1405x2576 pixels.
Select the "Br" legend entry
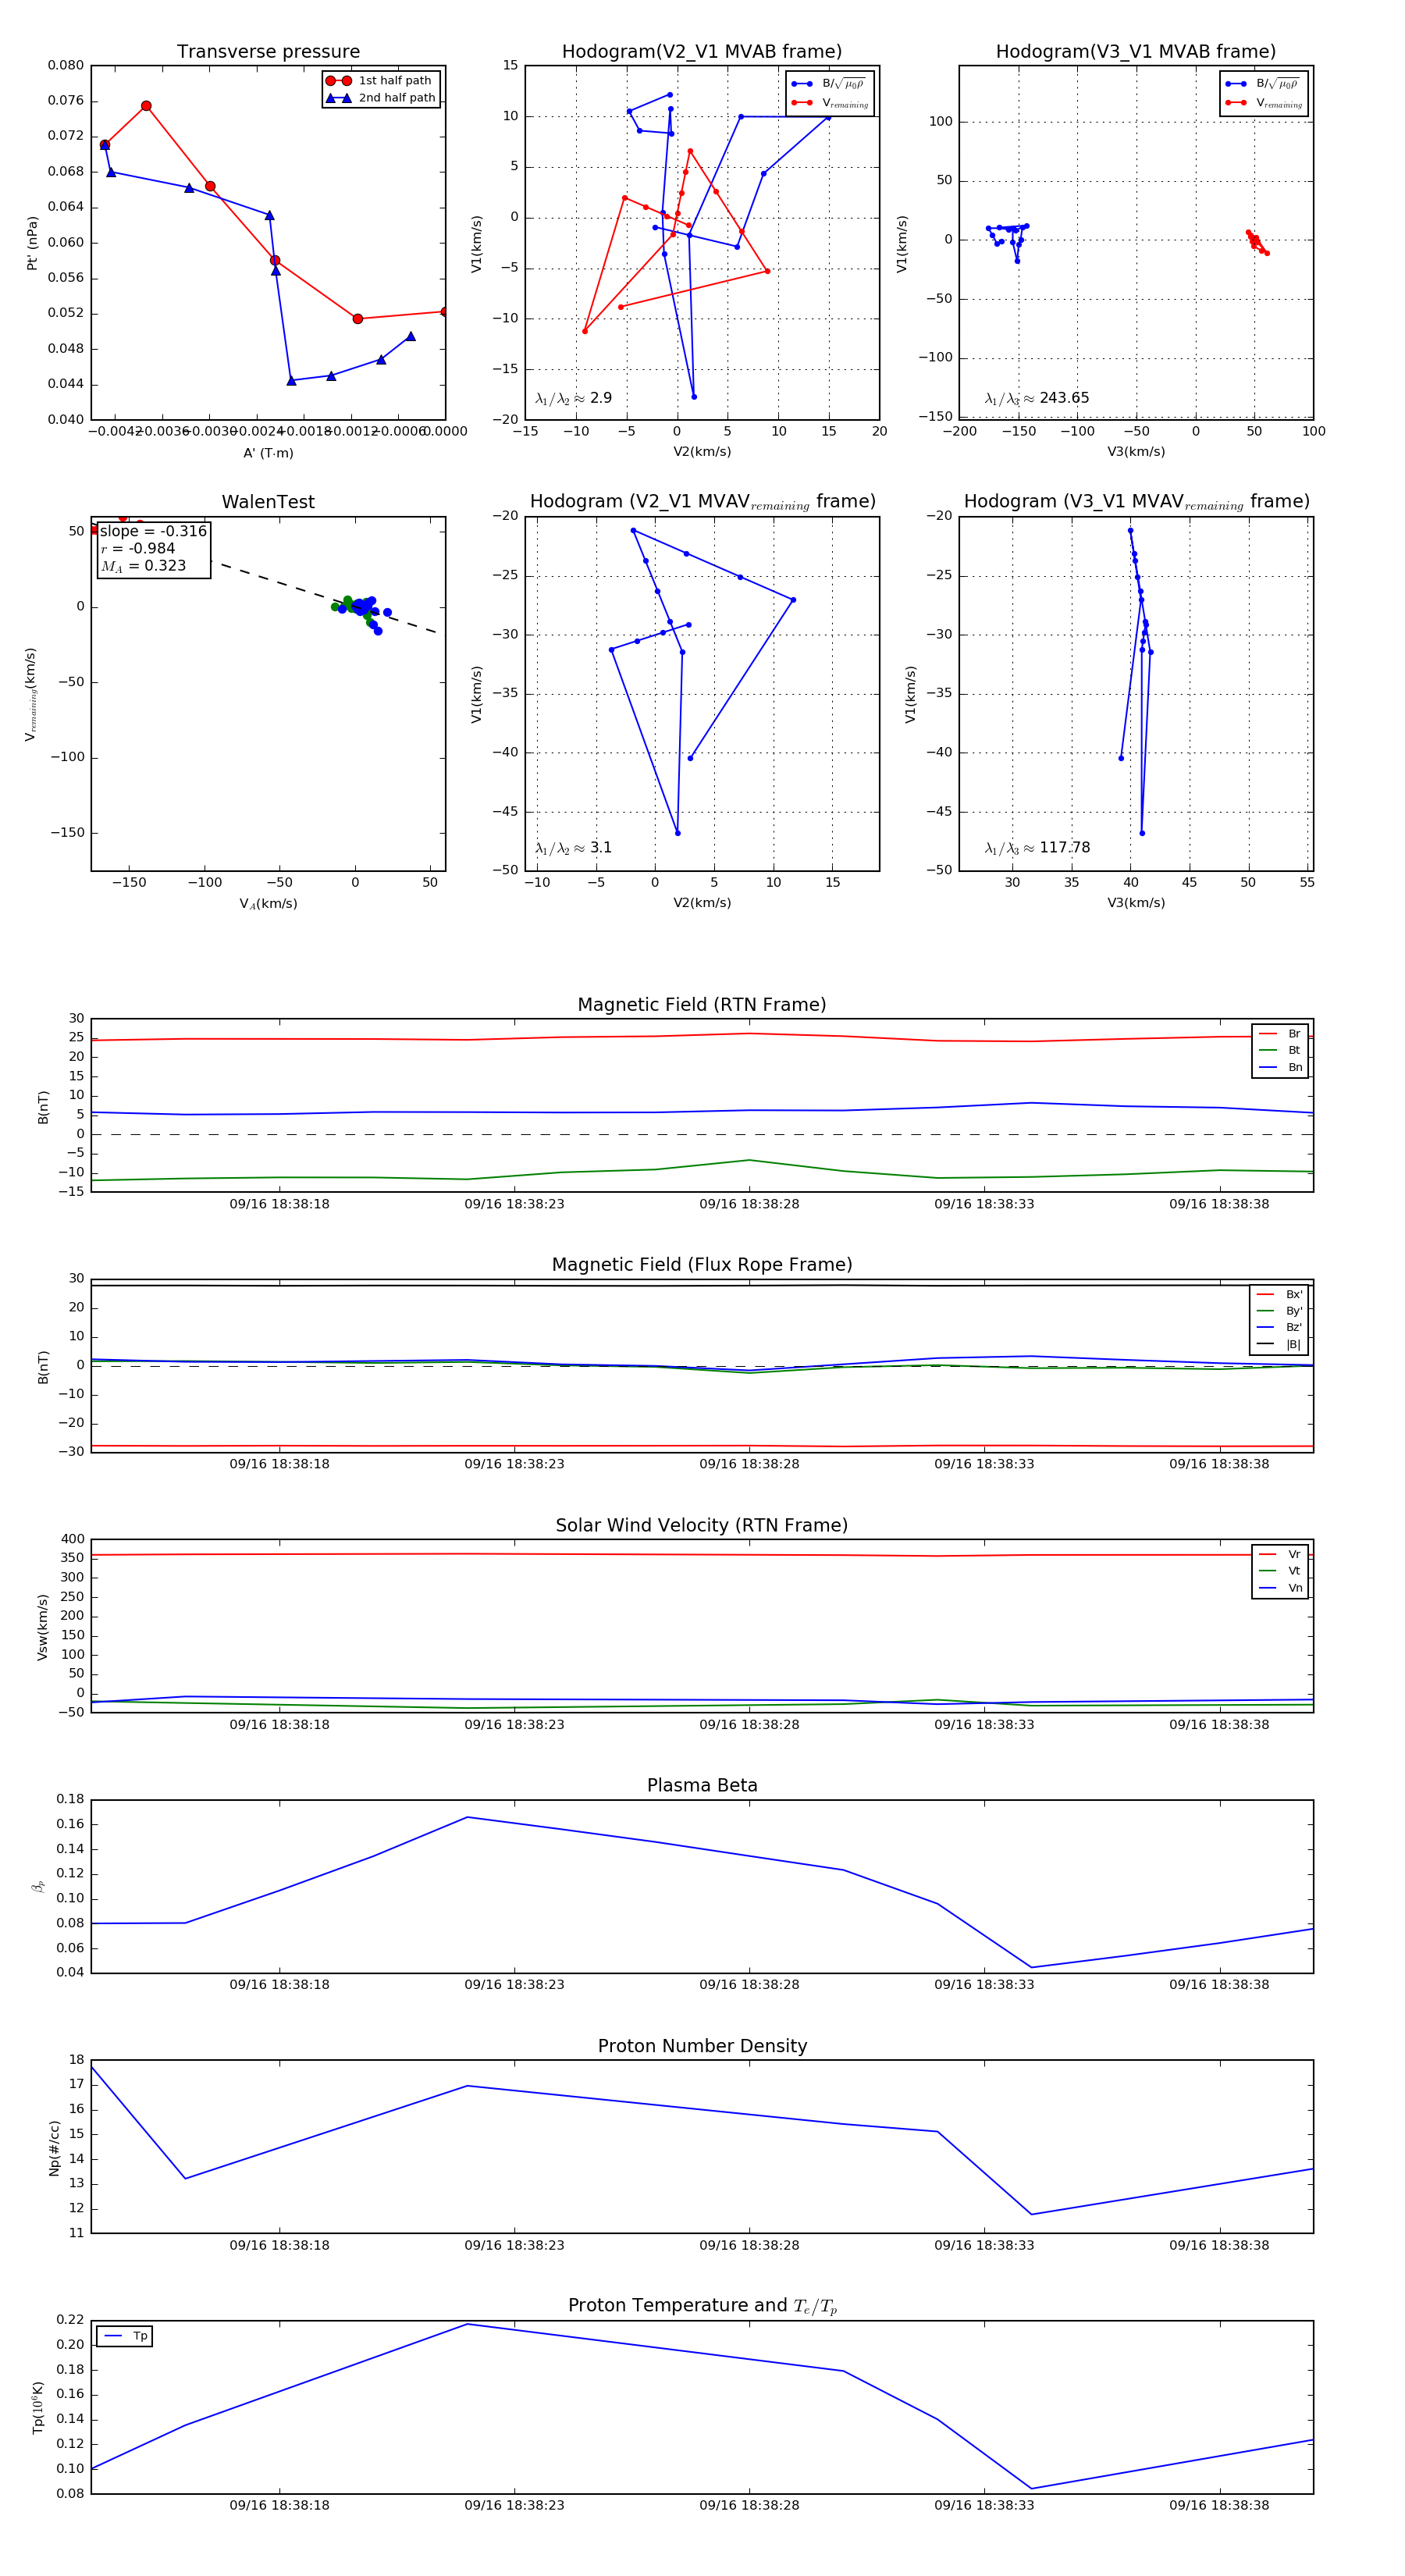coord(1280,1034)
